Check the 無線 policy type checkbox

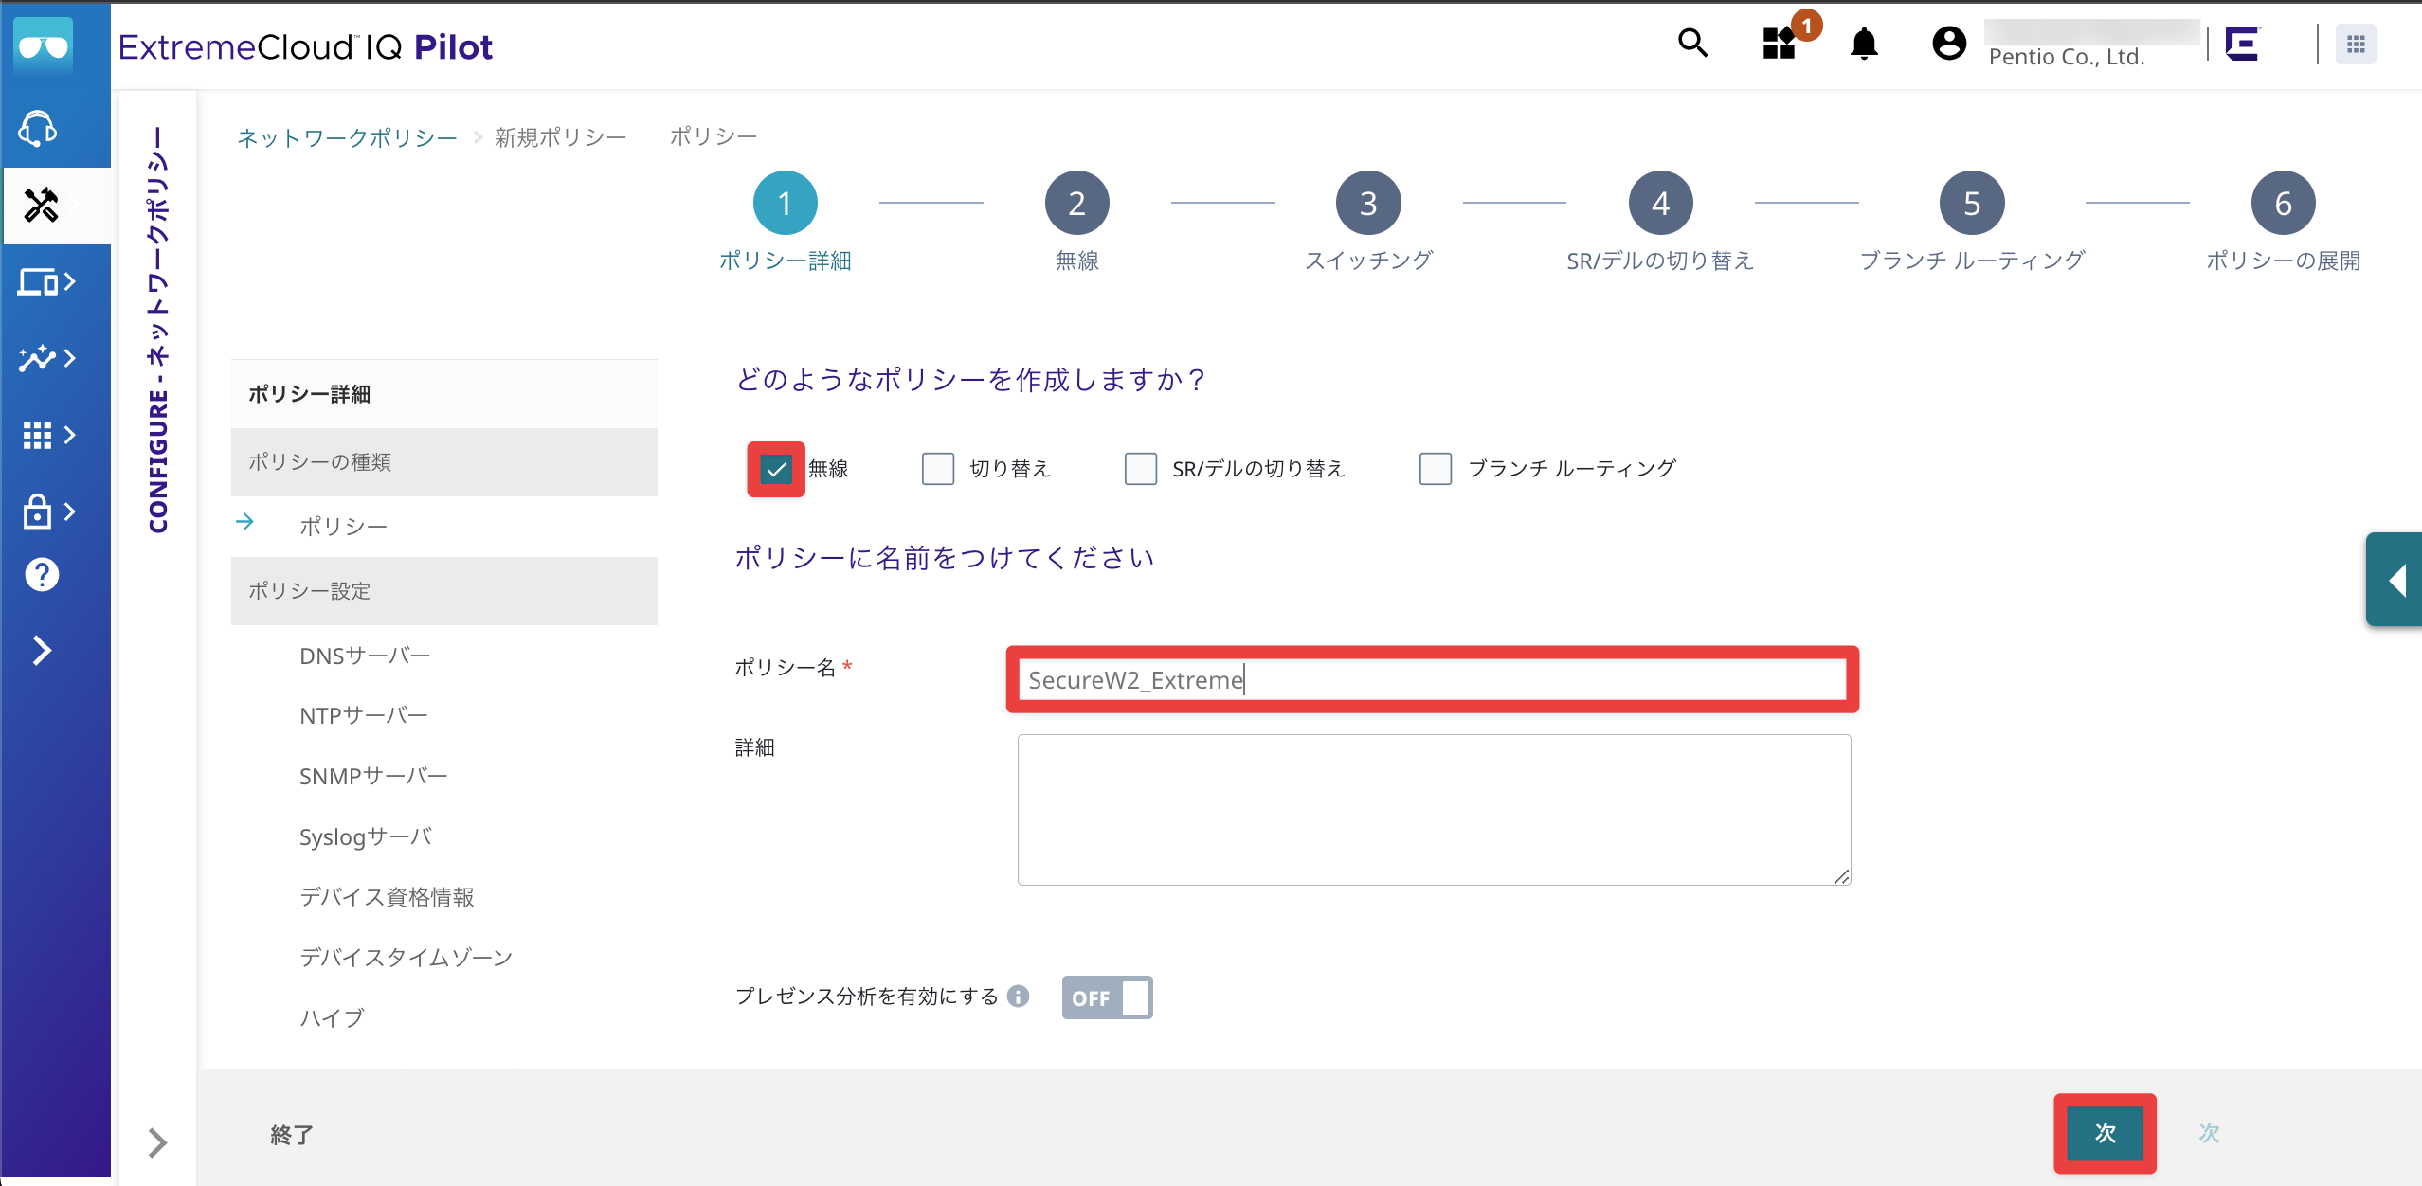point(776,469)
